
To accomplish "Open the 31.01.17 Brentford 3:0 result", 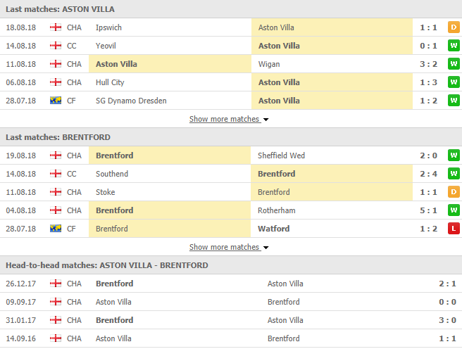I will click(x=447, y=320).
